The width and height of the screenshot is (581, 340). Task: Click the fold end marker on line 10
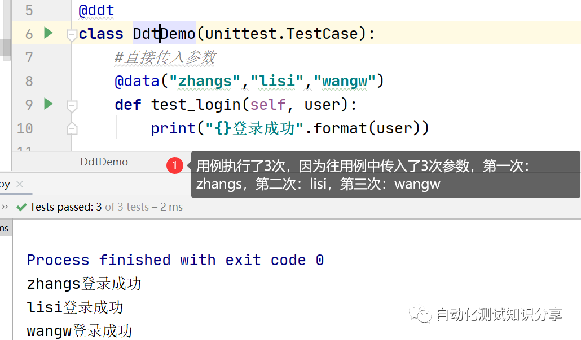[72, 129]
